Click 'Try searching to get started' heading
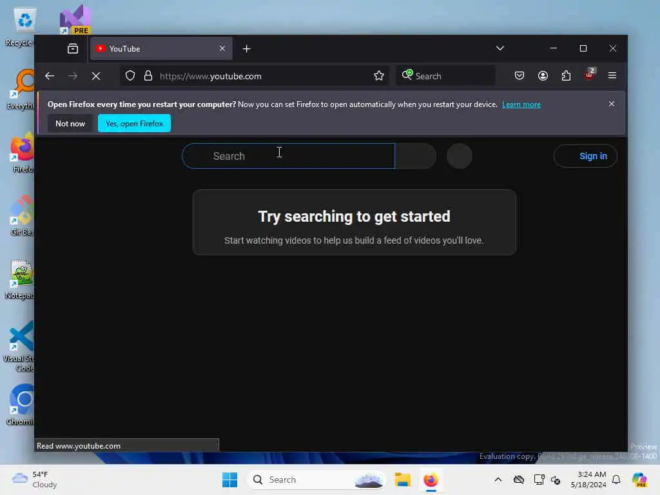This screenshot has width=660, height=495. pyautogui.click(x=354, y=217)
